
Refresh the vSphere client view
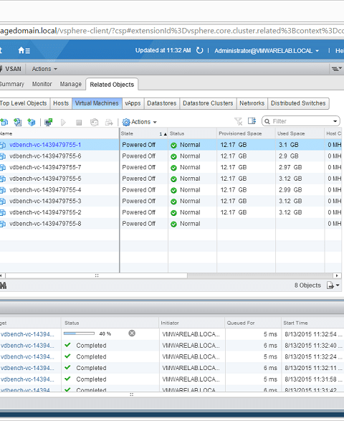point(199,50)
